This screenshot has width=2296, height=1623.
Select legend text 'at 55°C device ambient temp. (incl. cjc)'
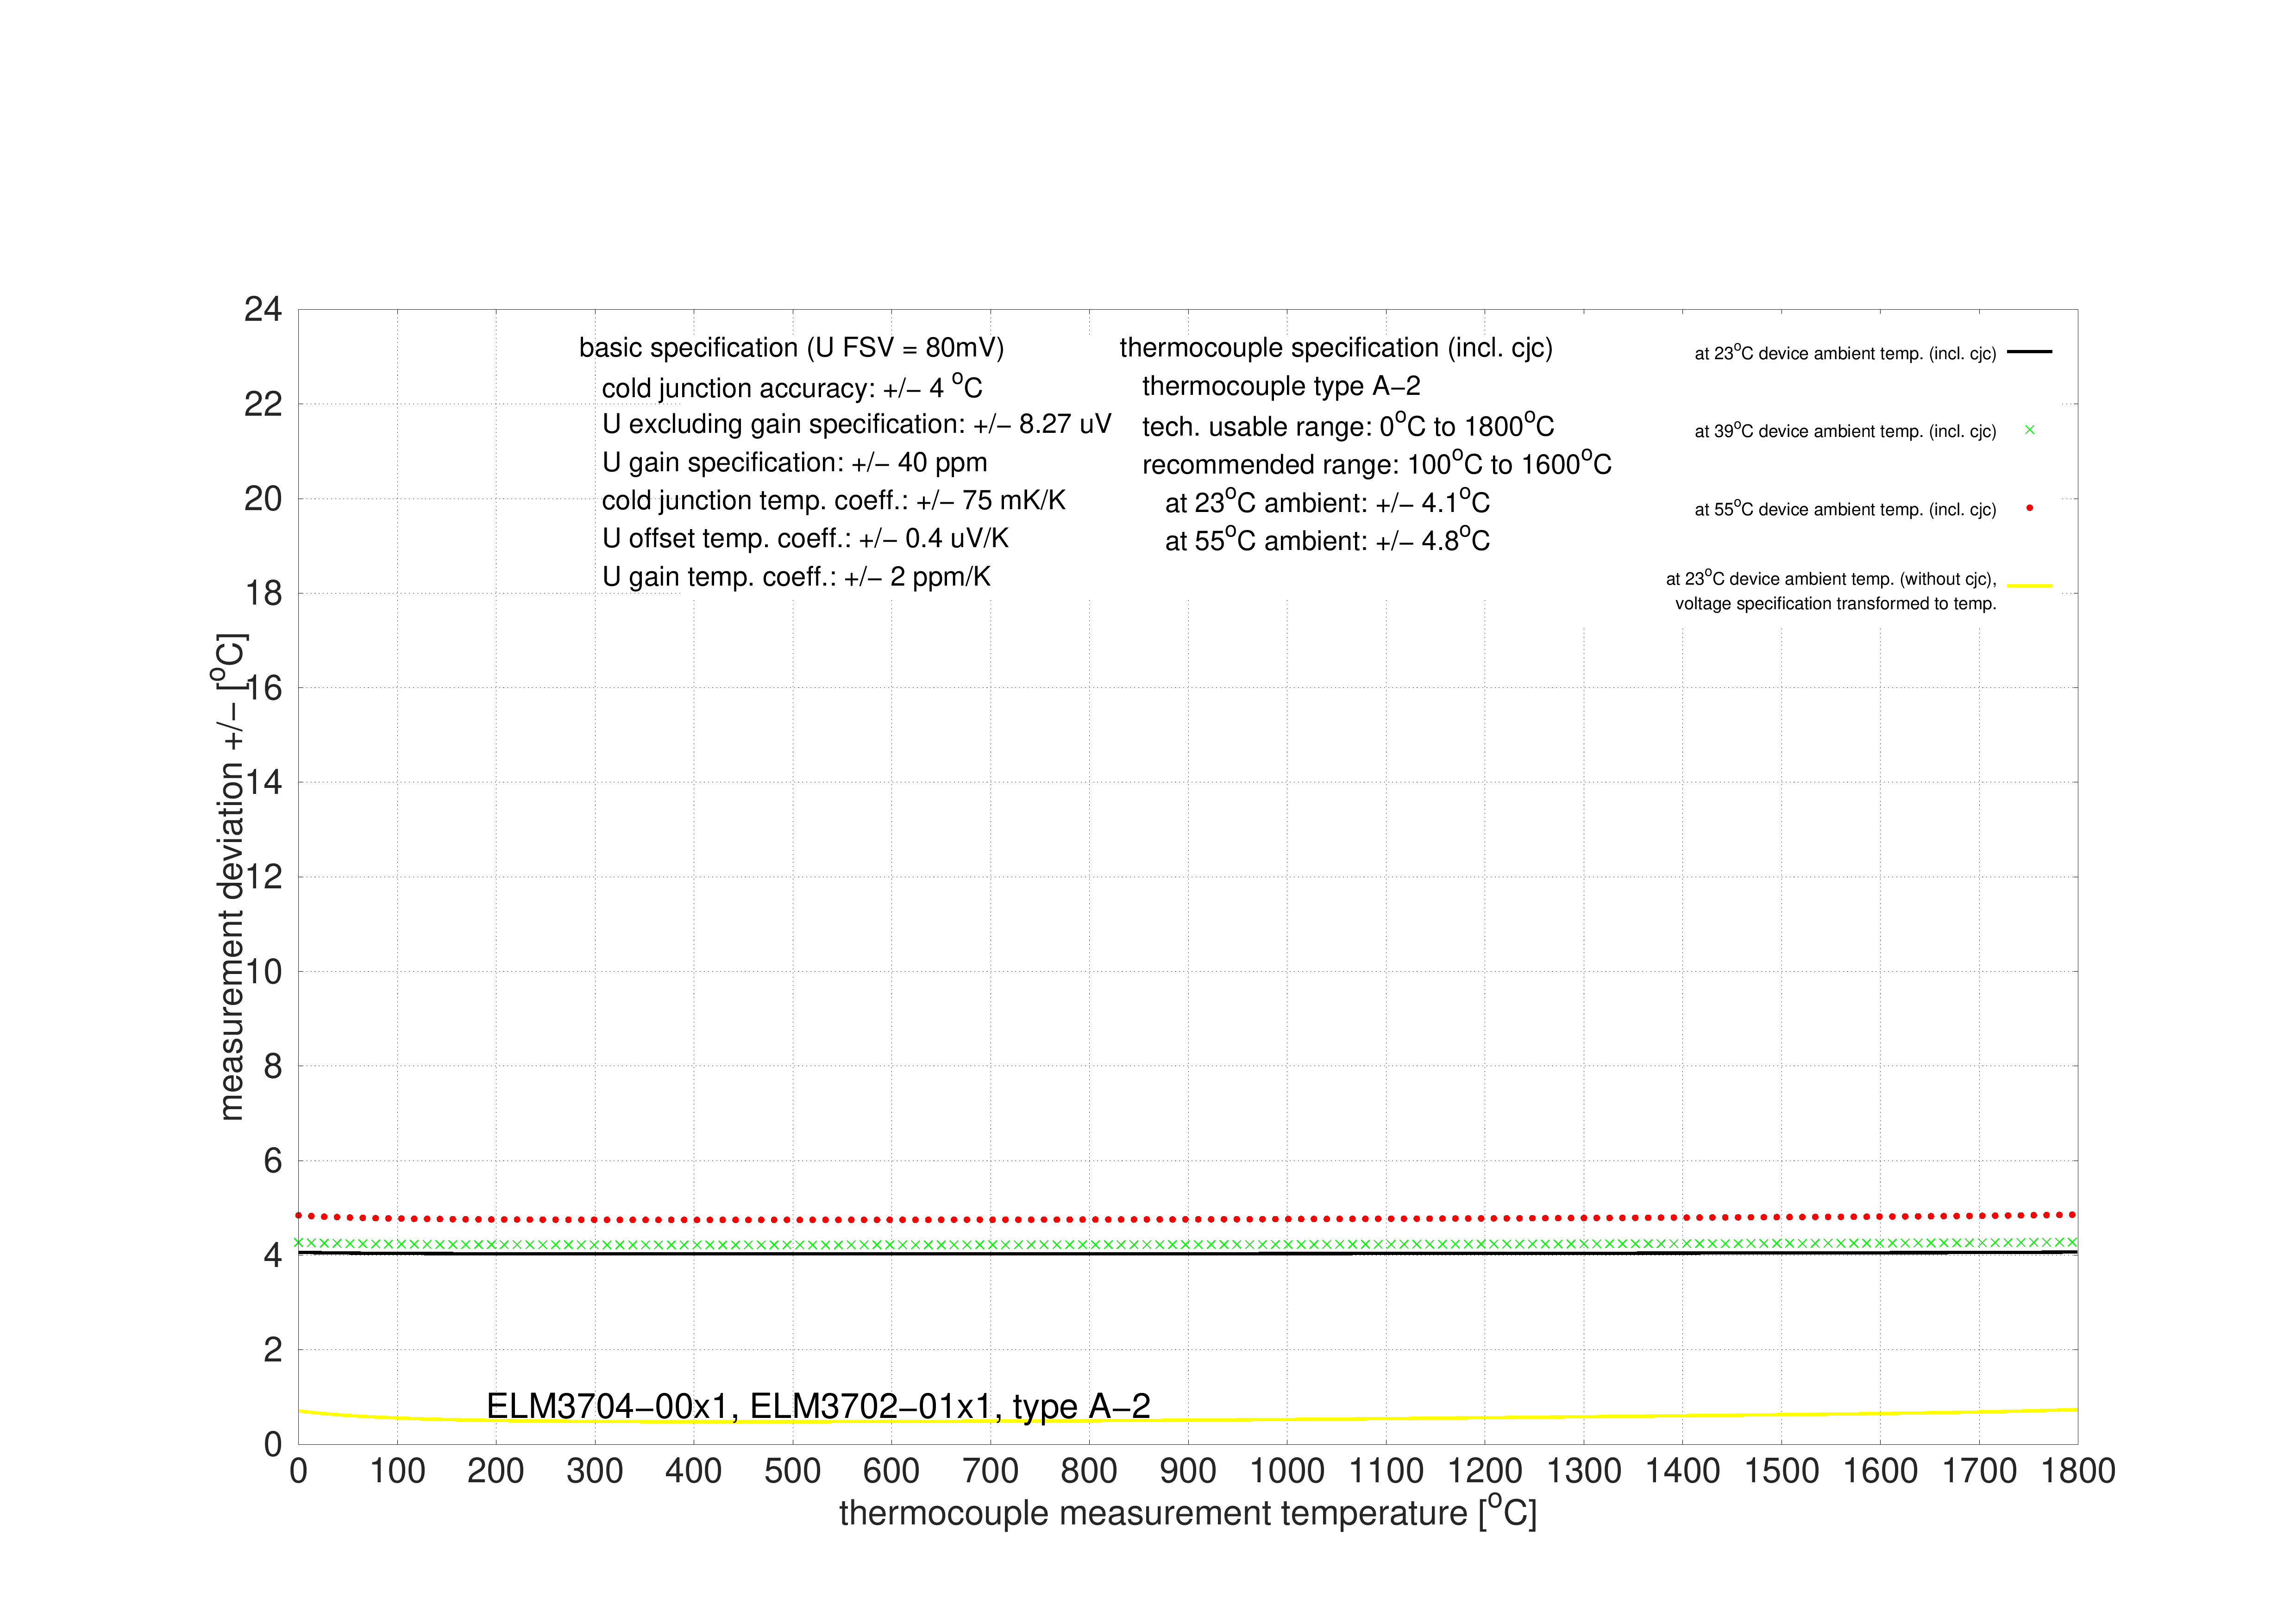coord(1845,509)
